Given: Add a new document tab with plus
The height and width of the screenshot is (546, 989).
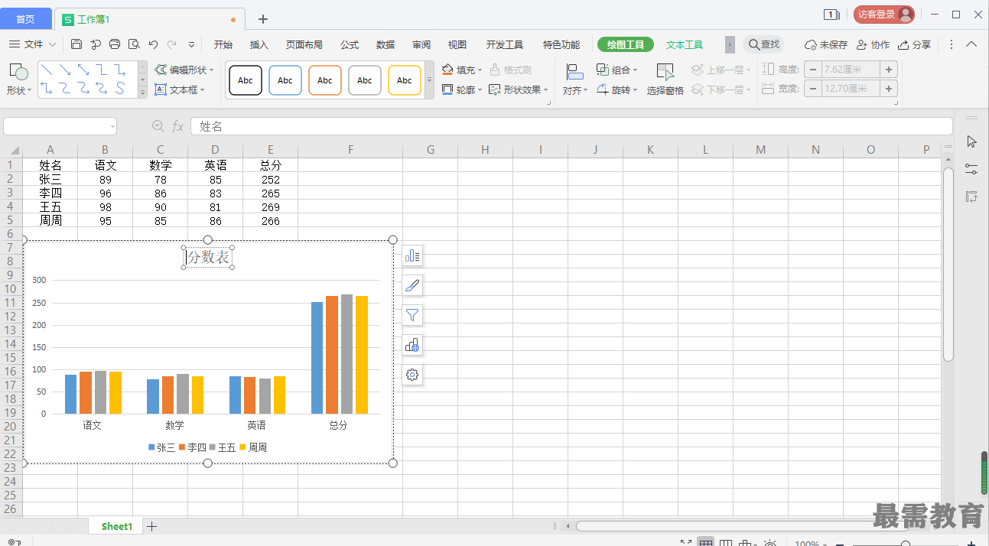Looking at the screenshot, I should coord(263,19).
